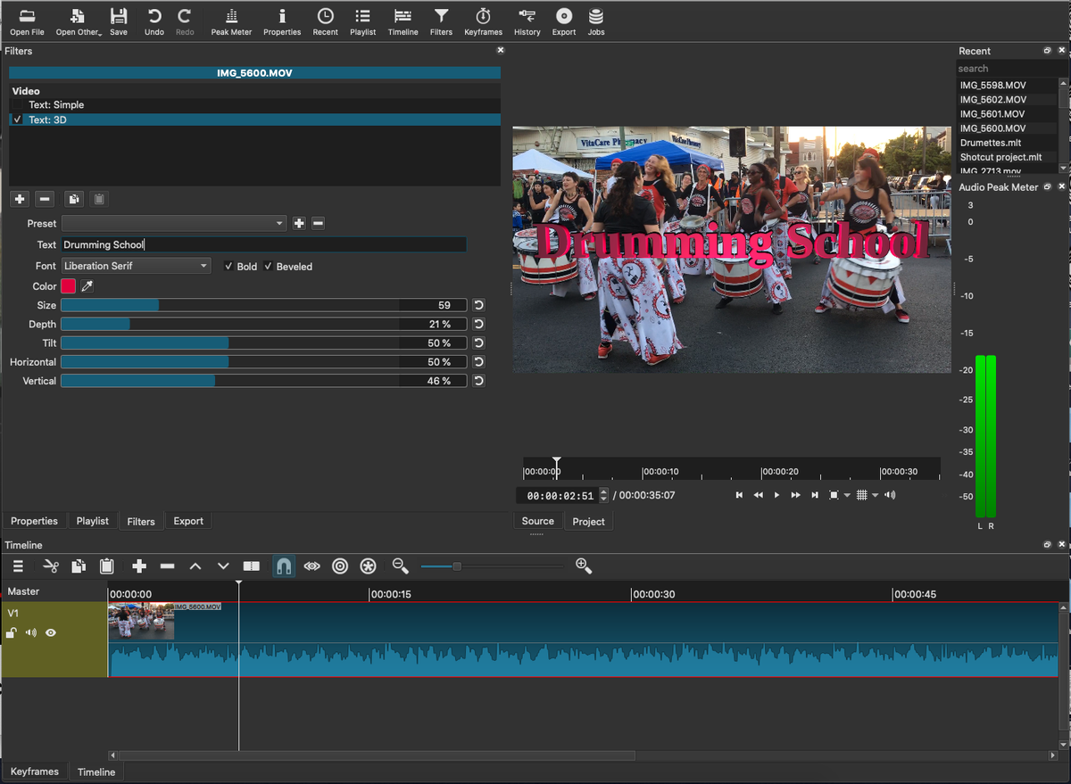Toggle timeline snapping magnet icon

(x=284, y=566)
